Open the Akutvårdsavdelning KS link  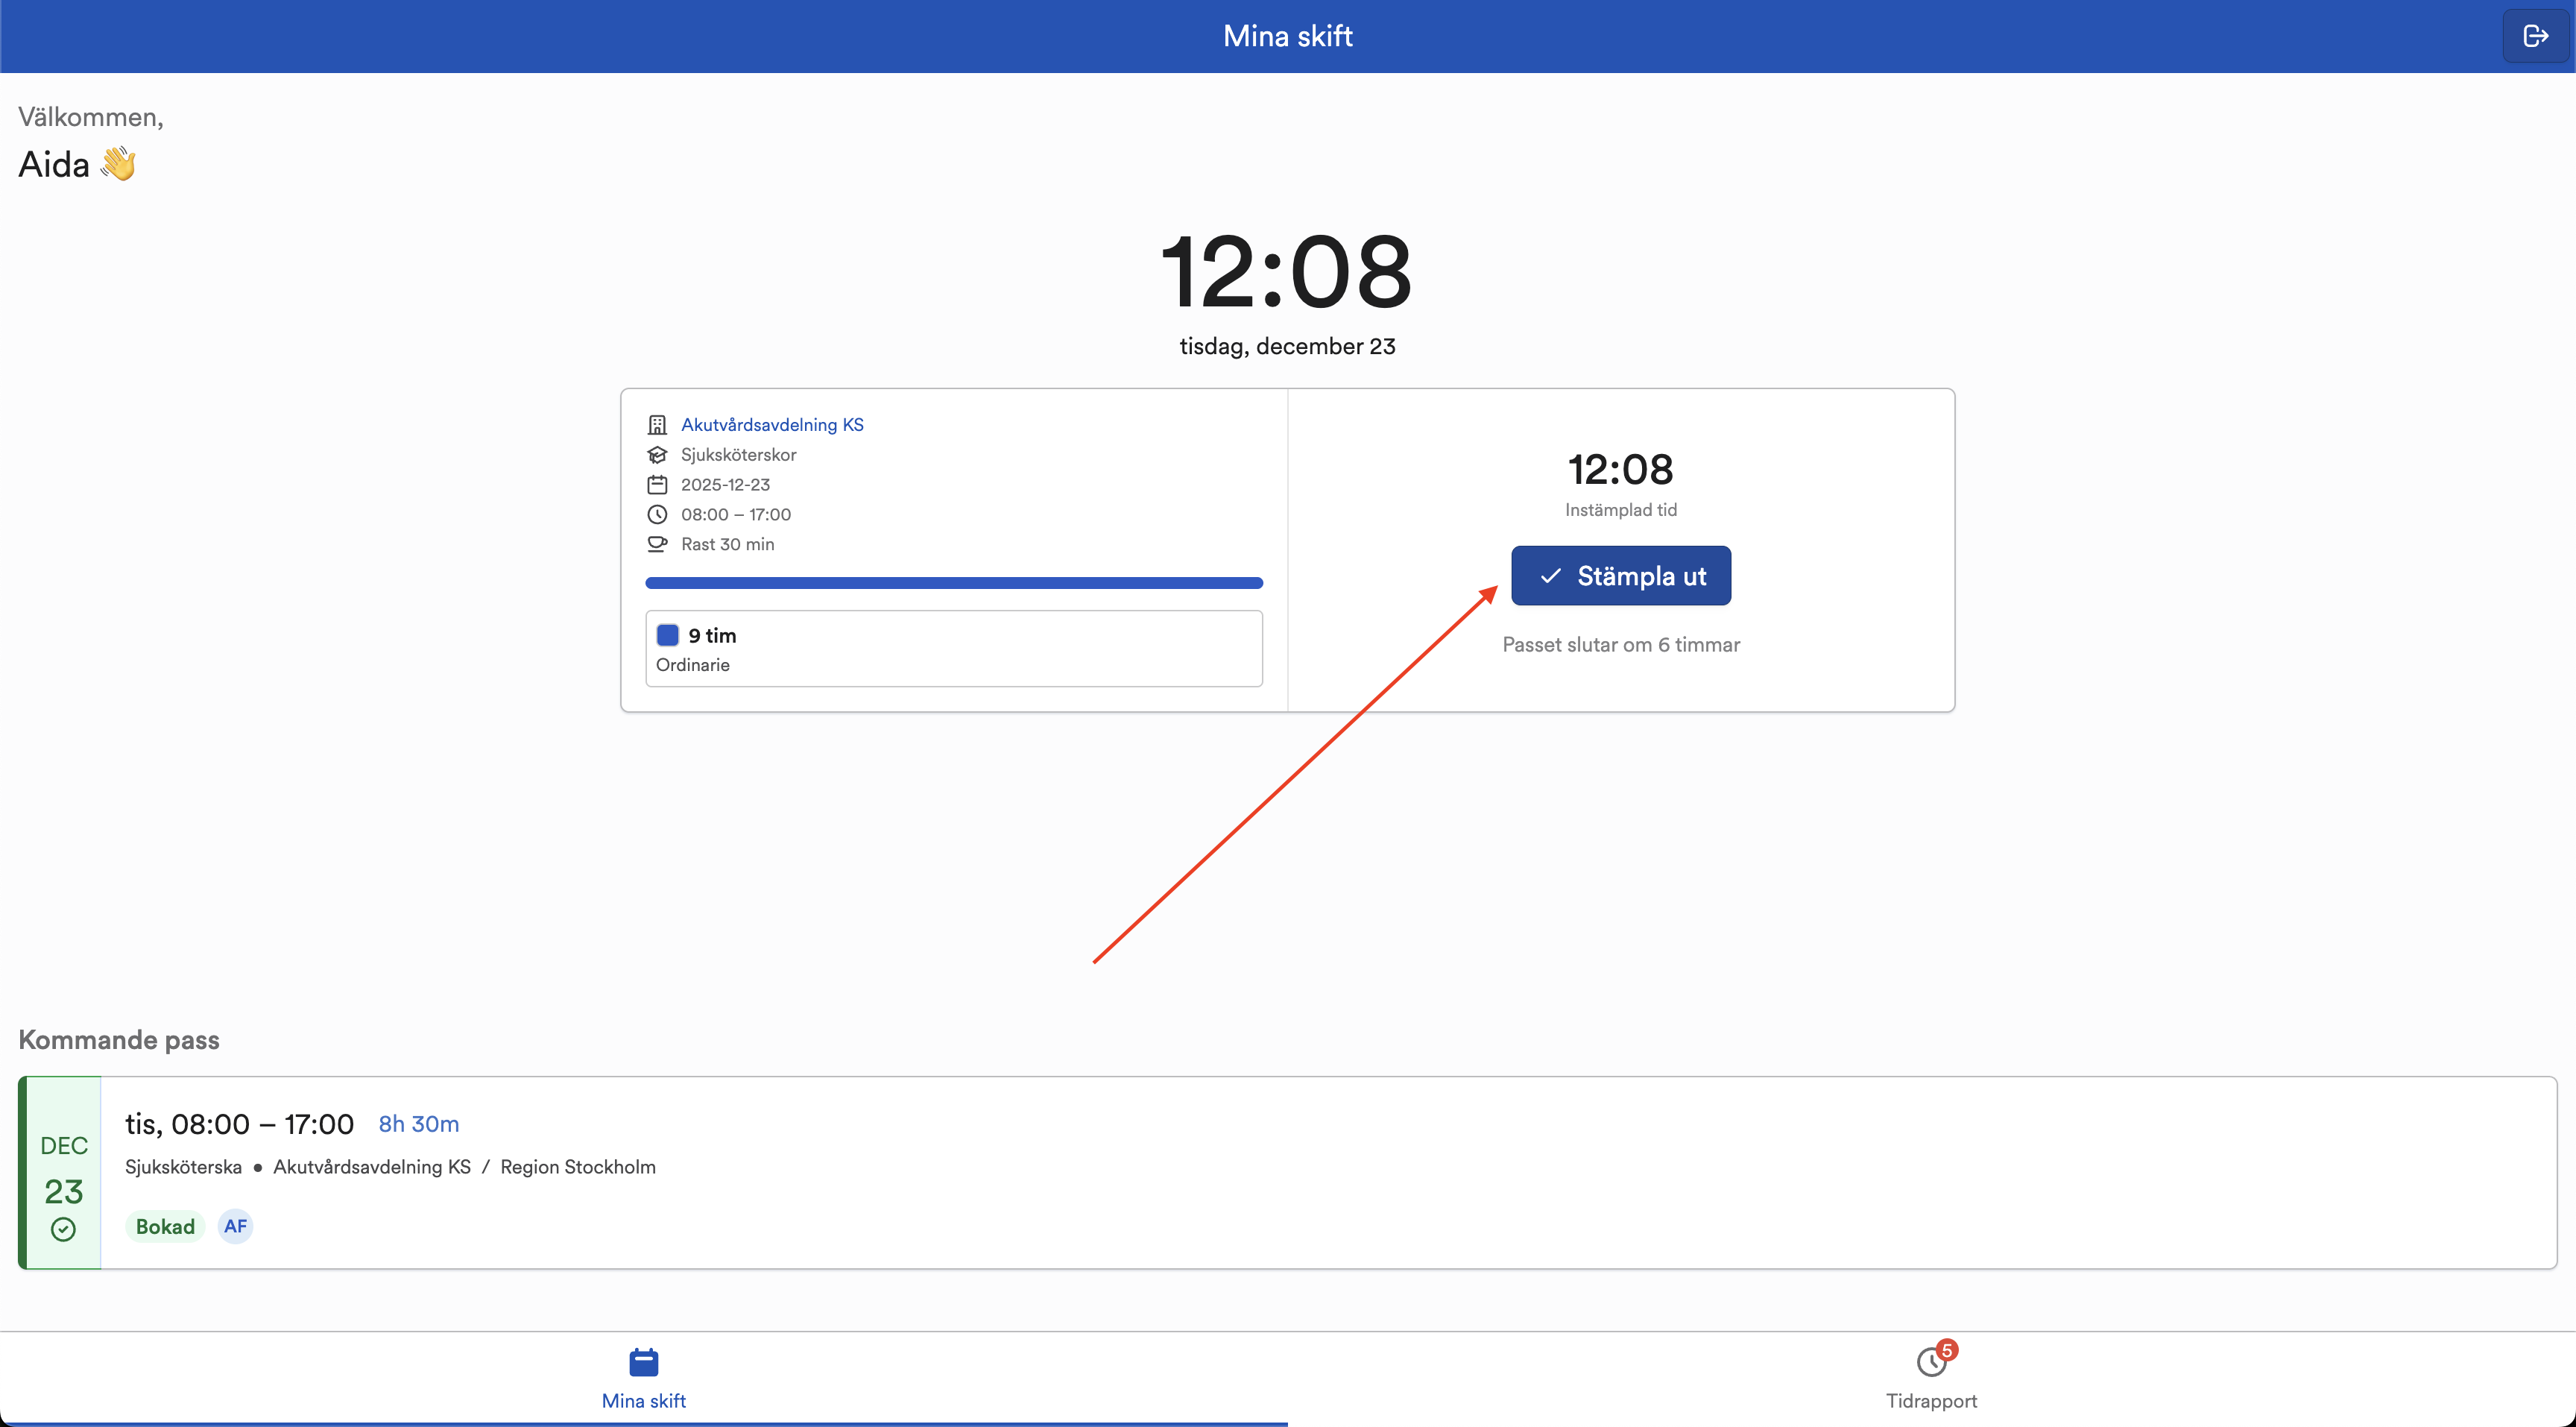click(772, 425)
